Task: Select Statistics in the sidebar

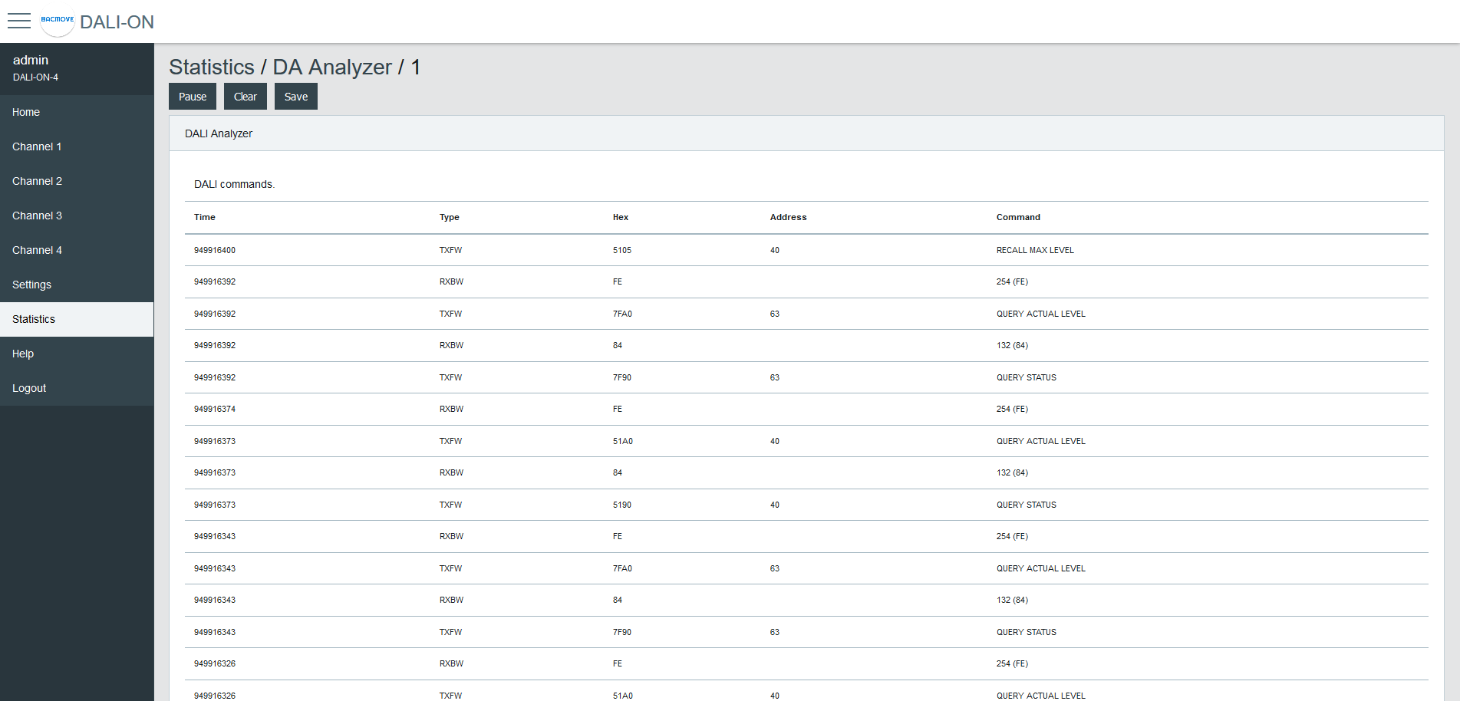Action: [x=34, y=319]
